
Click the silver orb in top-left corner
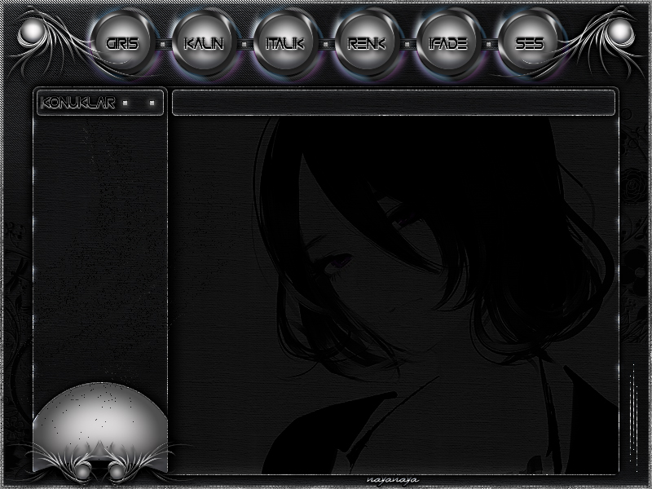(x=31, y=33)
